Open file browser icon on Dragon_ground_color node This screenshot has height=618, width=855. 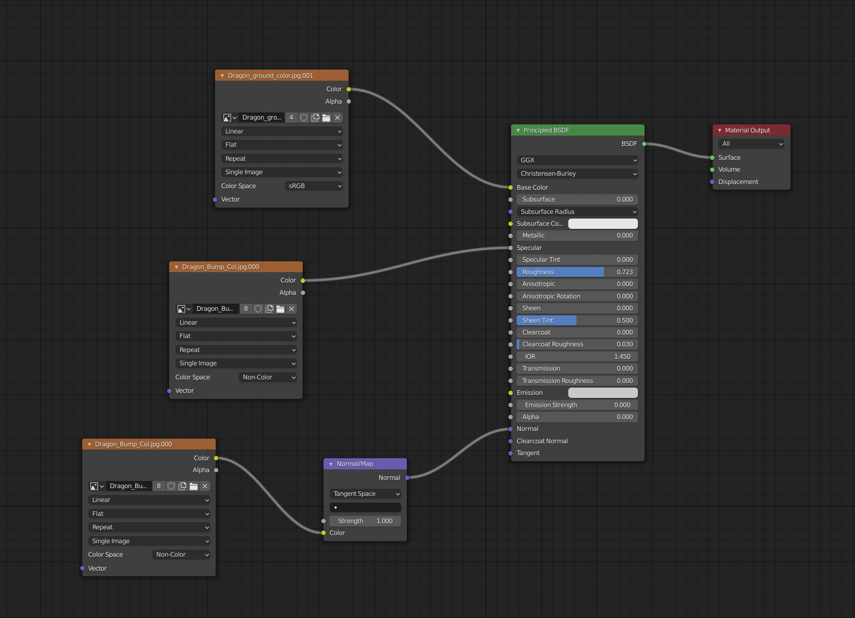pos(326,118)
